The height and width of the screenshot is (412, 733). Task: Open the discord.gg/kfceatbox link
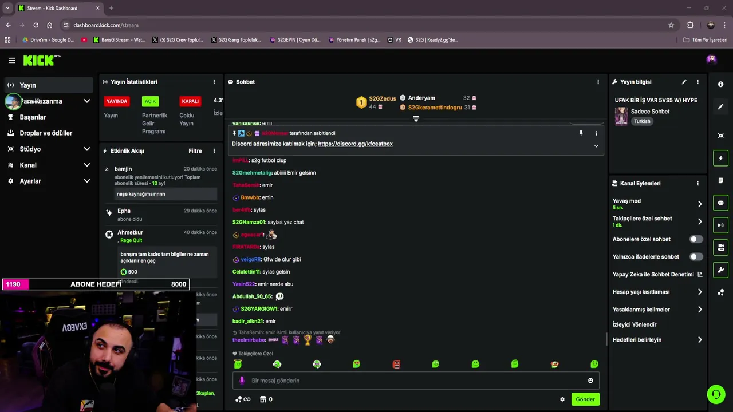[x=355, y=144]
